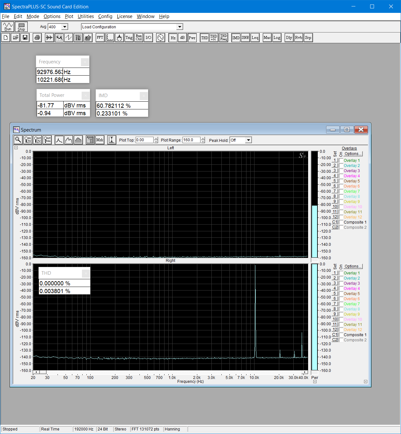Open the Avg 400 dropdown

[65, 27]
